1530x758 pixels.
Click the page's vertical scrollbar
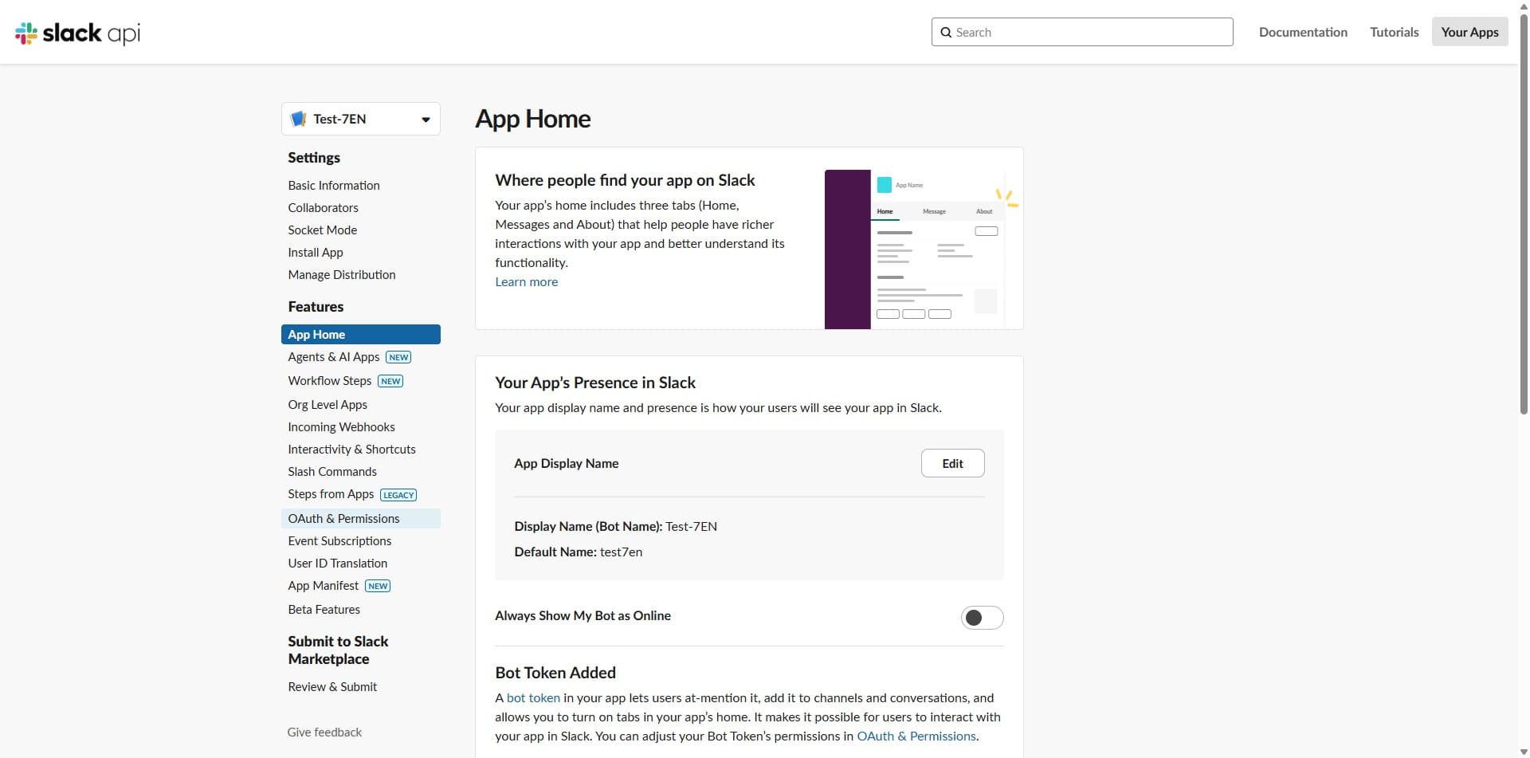coord(1524,214)
